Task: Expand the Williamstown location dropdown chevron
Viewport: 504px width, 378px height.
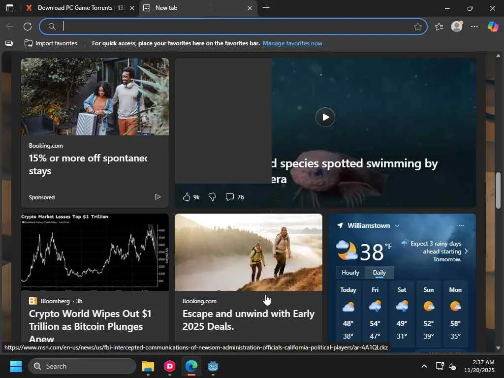Action: 397,225
